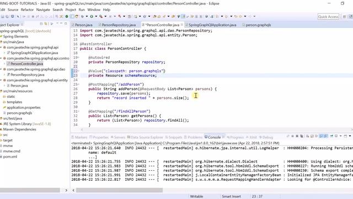Screen dimensions: 353x199
Task: Toggle show console when standard out changes
Action: click(321, 136)
